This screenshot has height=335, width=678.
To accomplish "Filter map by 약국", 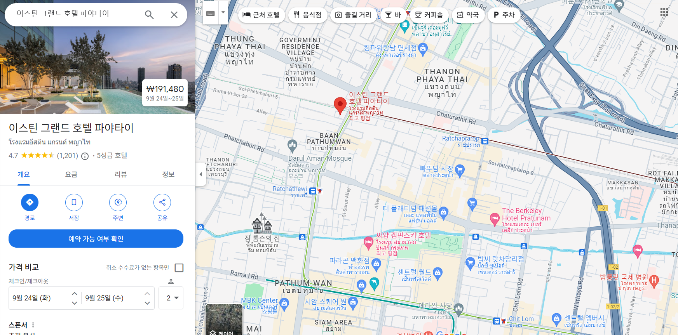I will [x=468, y=15].
